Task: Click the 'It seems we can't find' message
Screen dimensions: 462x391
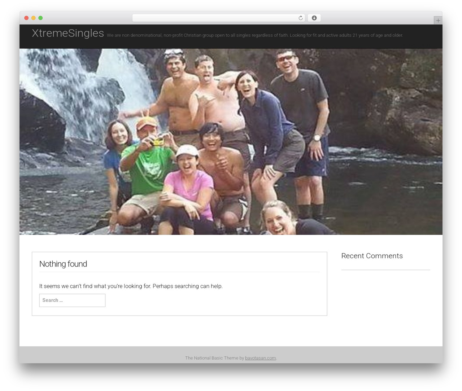Action: (131, 286)
